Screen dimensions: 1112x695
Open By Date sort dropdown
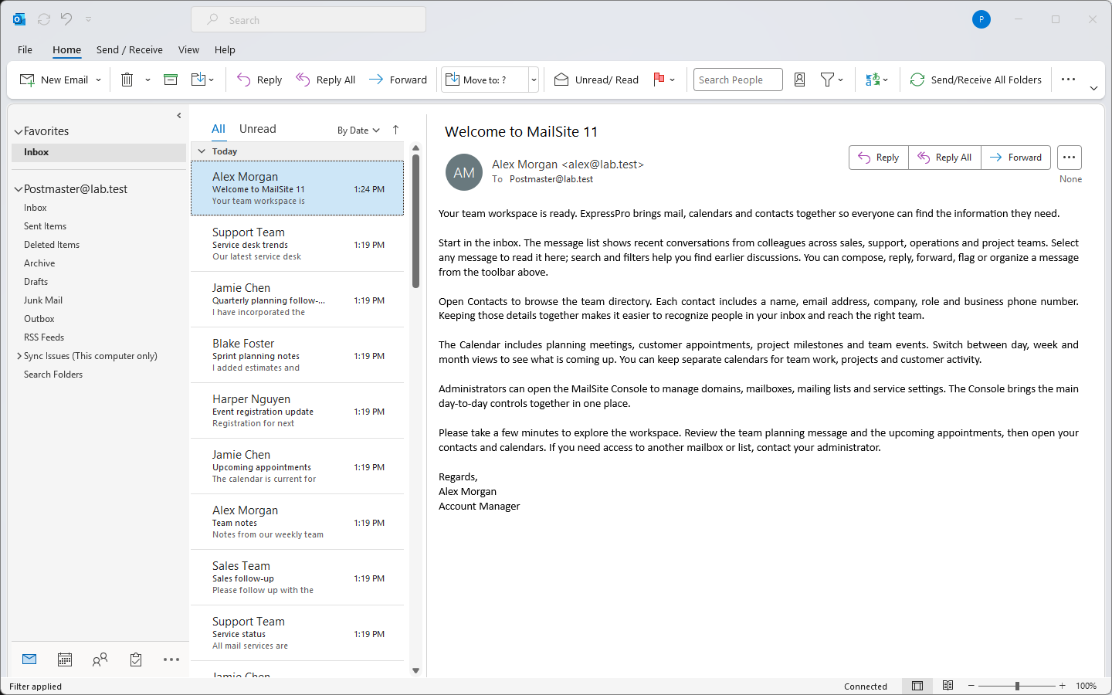tap(358, 131)
